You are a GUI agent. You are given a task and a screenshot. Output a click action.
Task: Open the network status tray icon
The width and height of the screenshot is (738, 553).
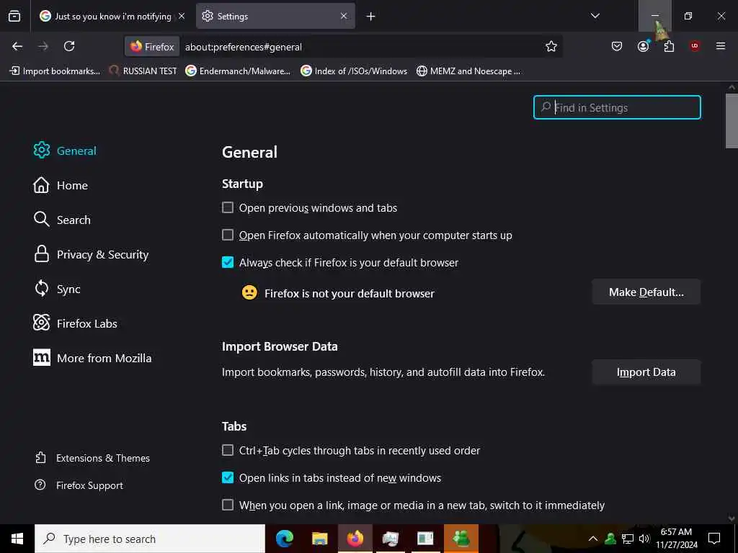pyautogui.click(x=628, y=539)
